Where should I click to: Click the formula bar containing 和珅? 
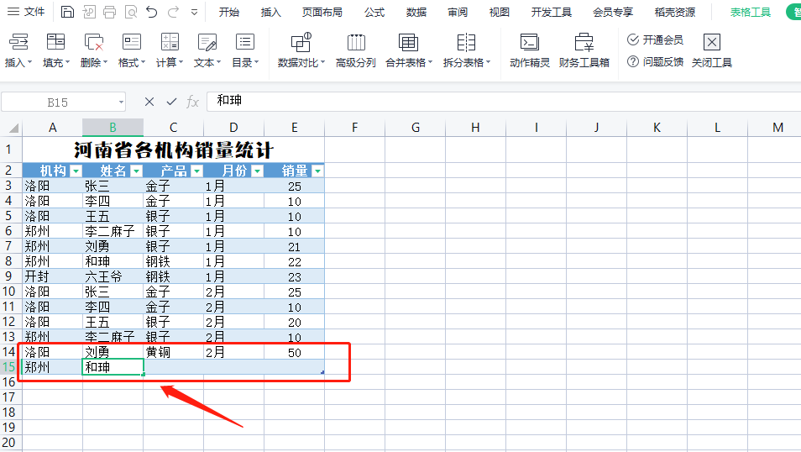pyautogui.click(x=503, y=102)
